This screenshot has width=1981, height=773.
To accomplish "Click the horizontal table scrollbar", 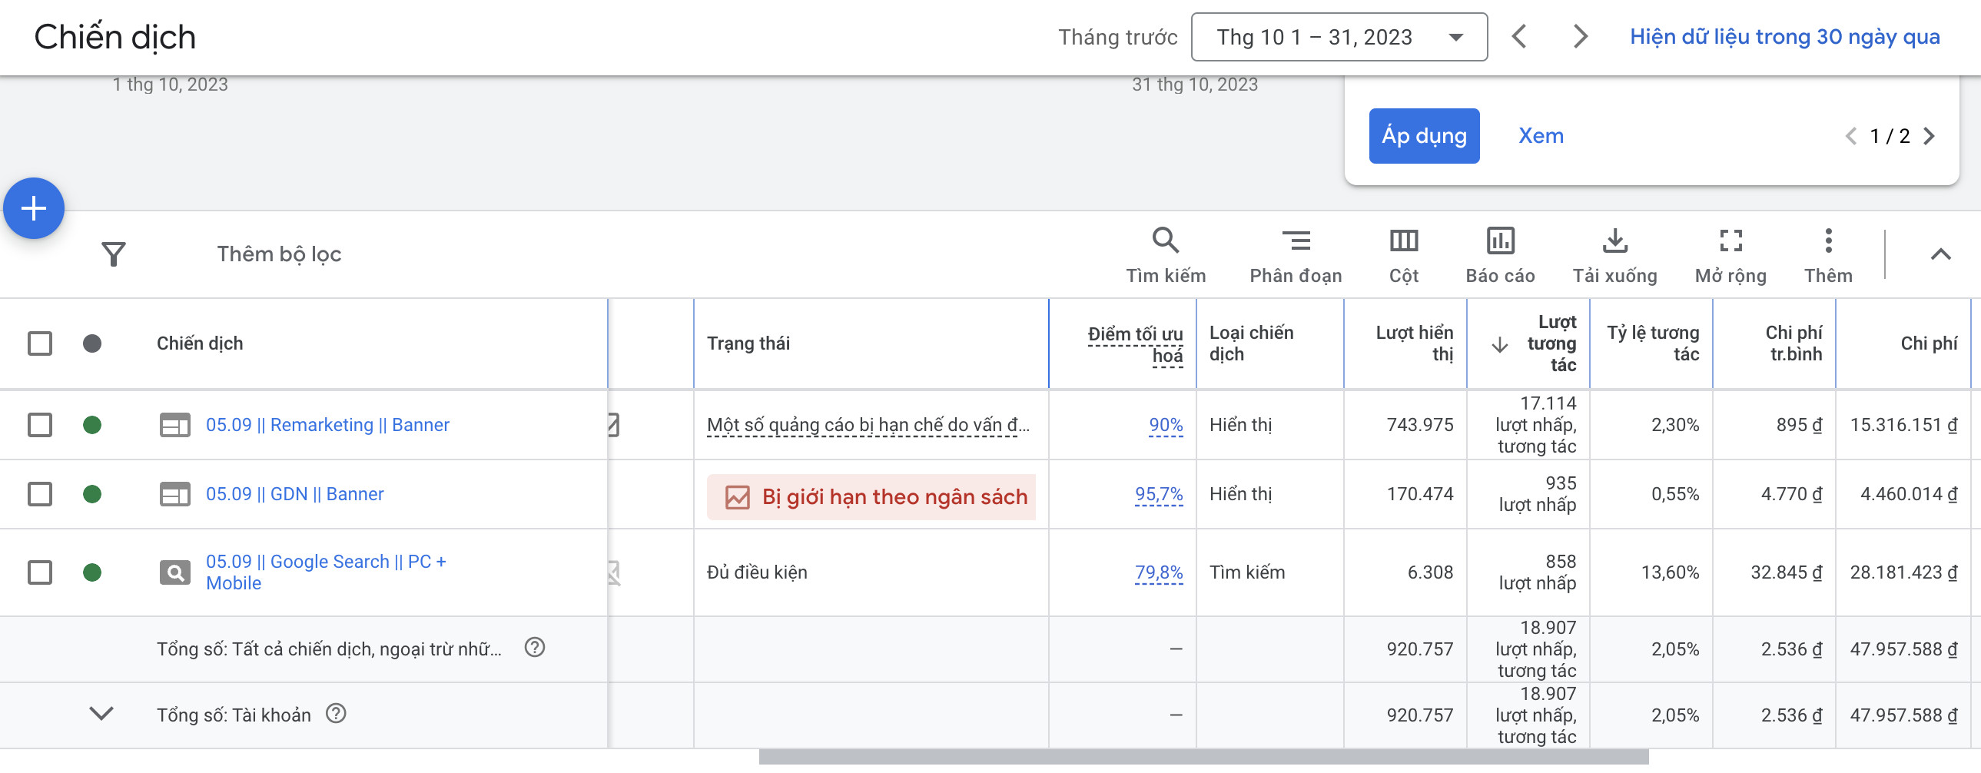I will pos(1203,758).
